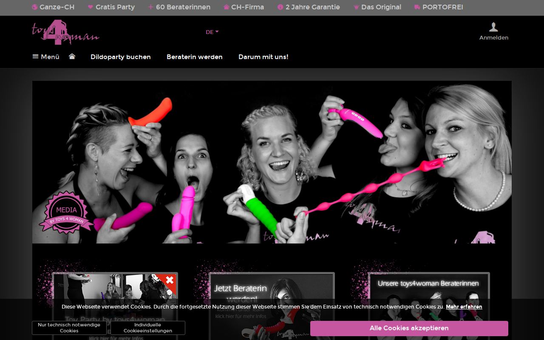
Task: Click the Media by Toys 4 Woman badge
Action: click(66, 212)
